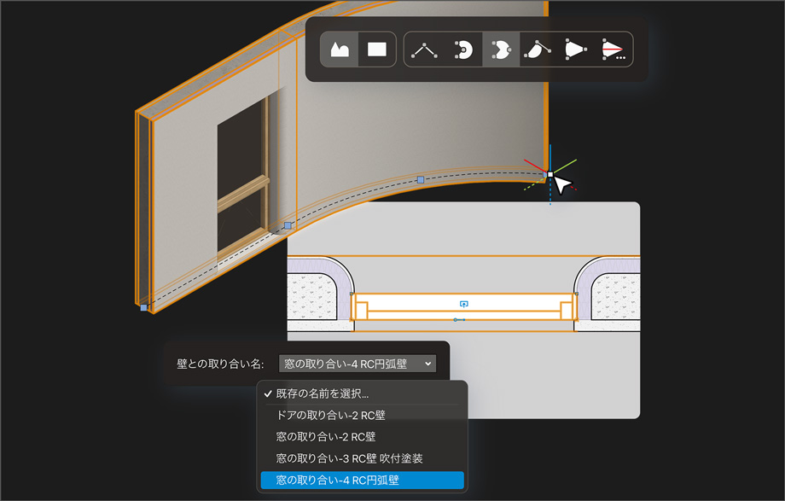
Task: Select highlighted 窓の取り合い-4 RC円弧壁 option
Action: (362, 480)
